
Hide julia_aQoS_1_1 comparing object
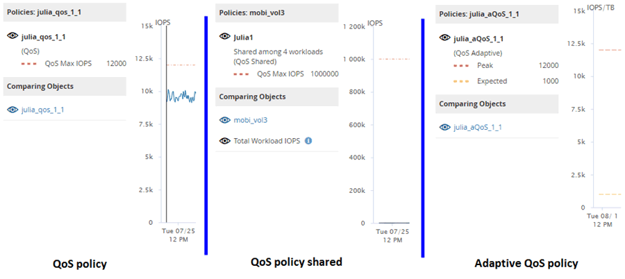[444, 127]
